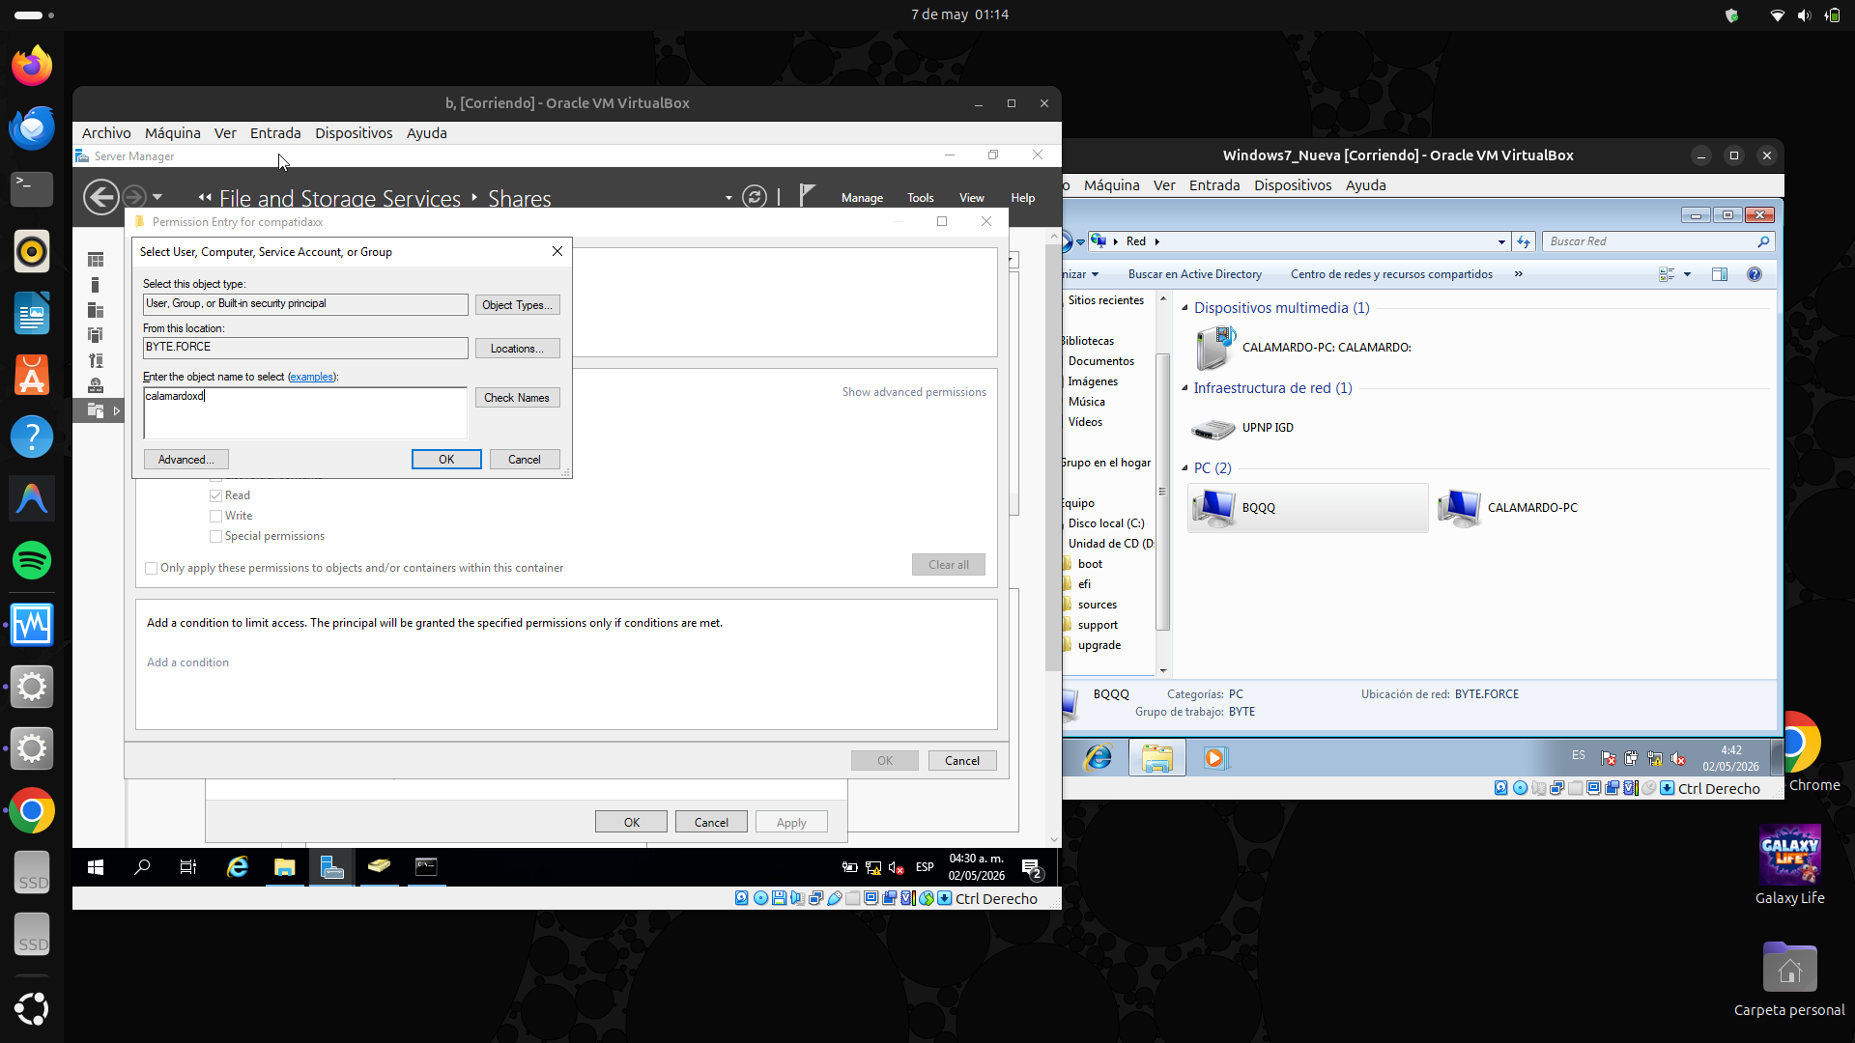
Task: Open Server Manager breadcrumb dropdown arrow
Action: coord(728,198)
